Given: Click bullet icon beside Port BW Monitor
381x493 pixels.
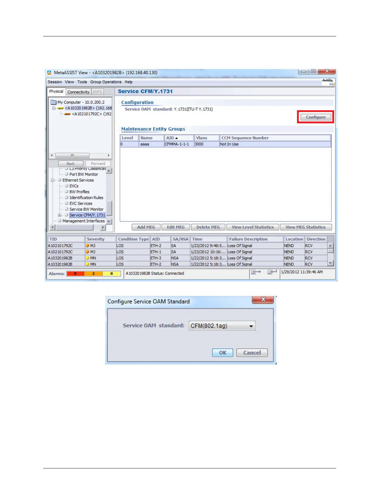Looking at the screenshot, I should coord(66,174).
